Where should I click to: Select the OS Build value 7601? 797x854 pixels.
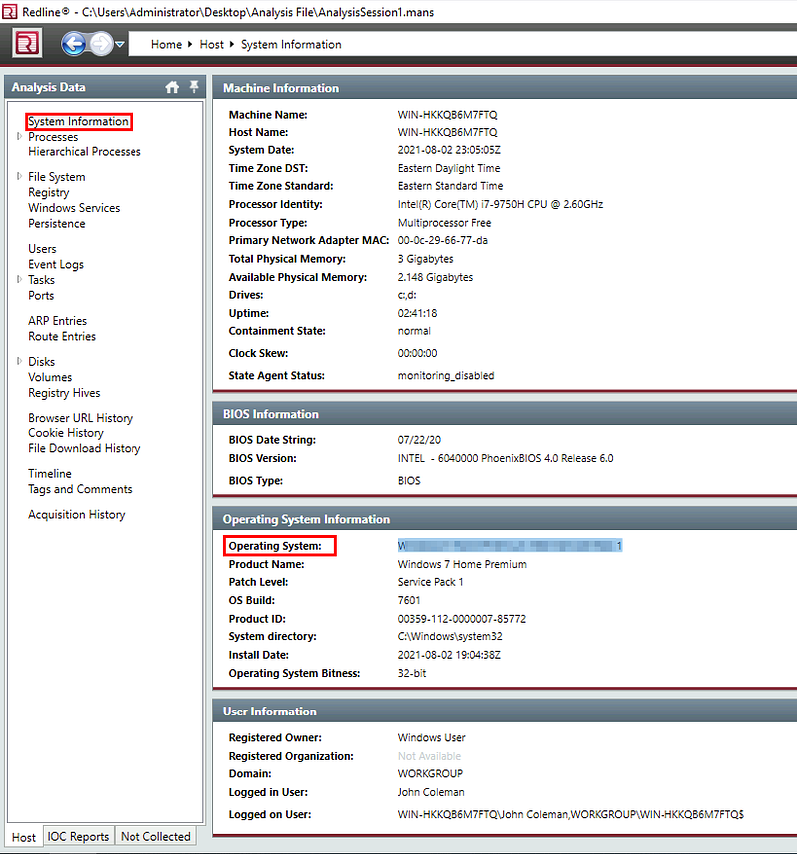point(409,600)
